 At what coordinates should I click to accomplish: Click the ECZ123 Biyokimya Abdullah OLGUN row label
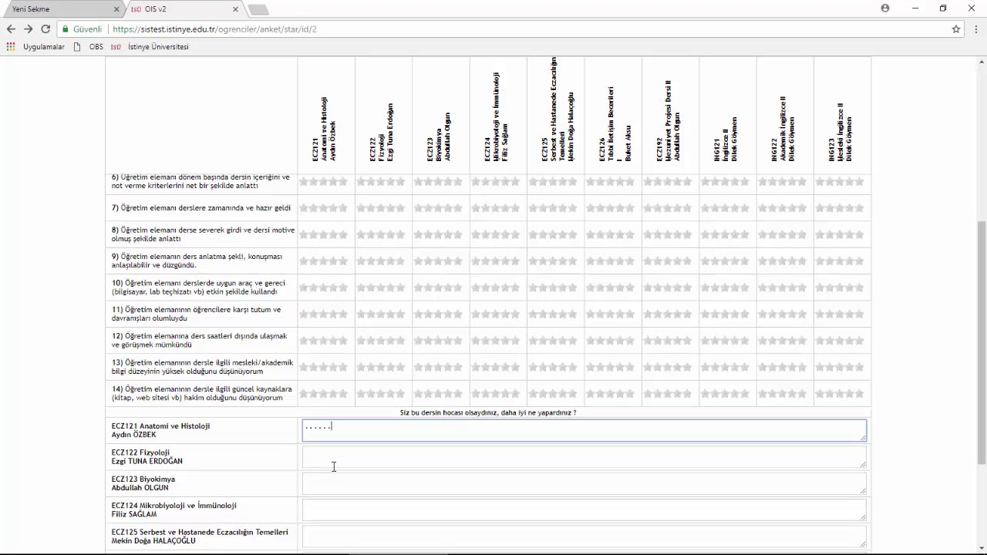143,483
